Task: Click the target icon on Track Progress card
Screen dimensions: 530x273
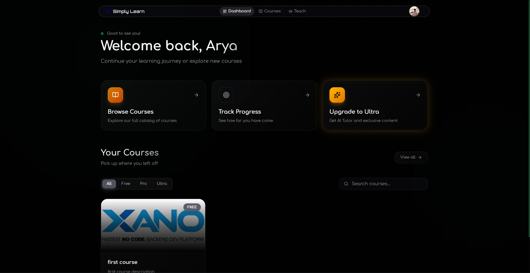Action: (226, 95)
